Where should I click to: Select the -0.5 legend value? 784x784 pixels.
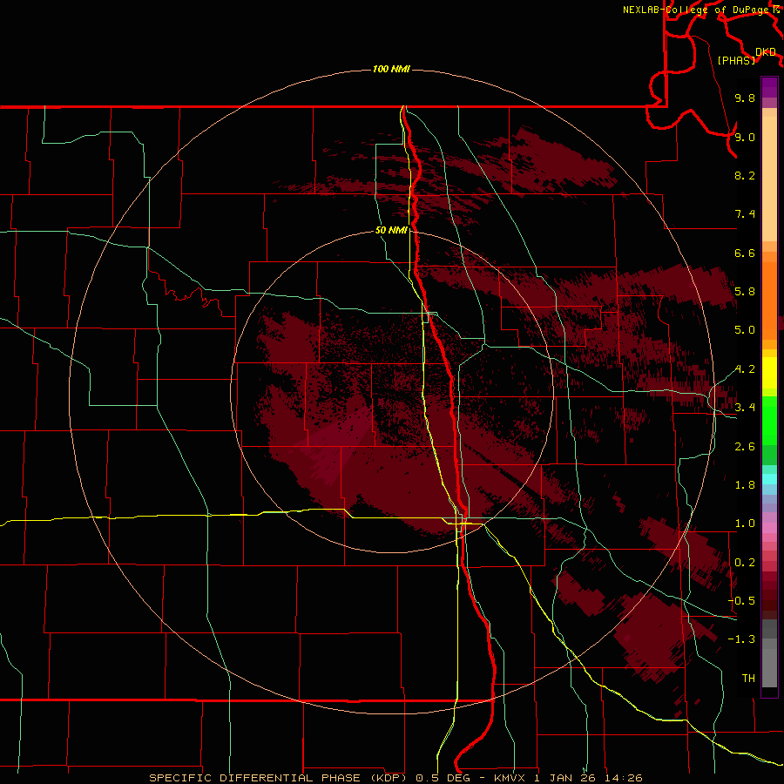(741, 601)
